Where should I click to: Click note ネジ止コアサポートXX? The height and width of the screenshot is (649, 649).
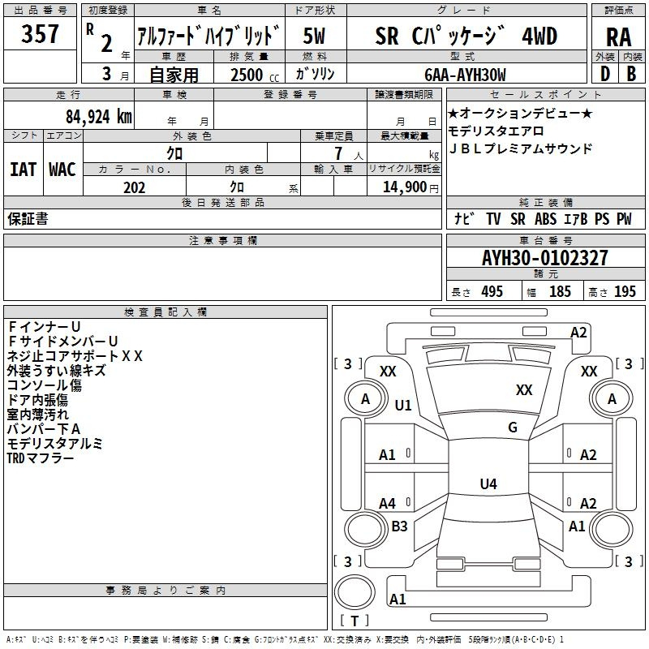(x=75, y=356)
